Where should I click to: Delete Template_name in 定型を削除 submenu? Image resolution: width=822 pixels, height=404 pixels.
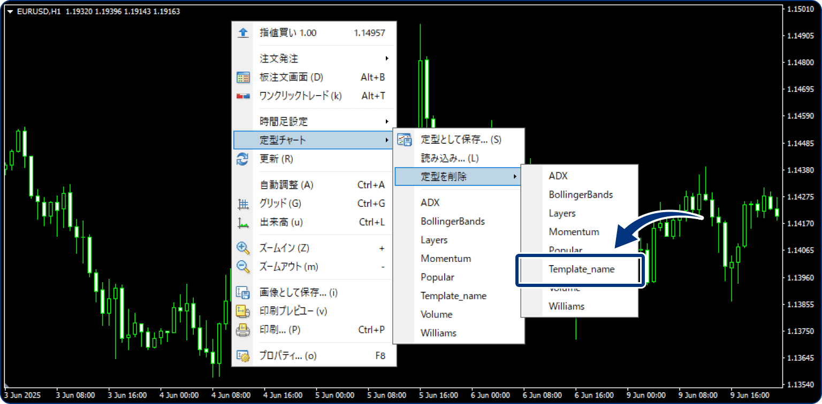[580, 269]
